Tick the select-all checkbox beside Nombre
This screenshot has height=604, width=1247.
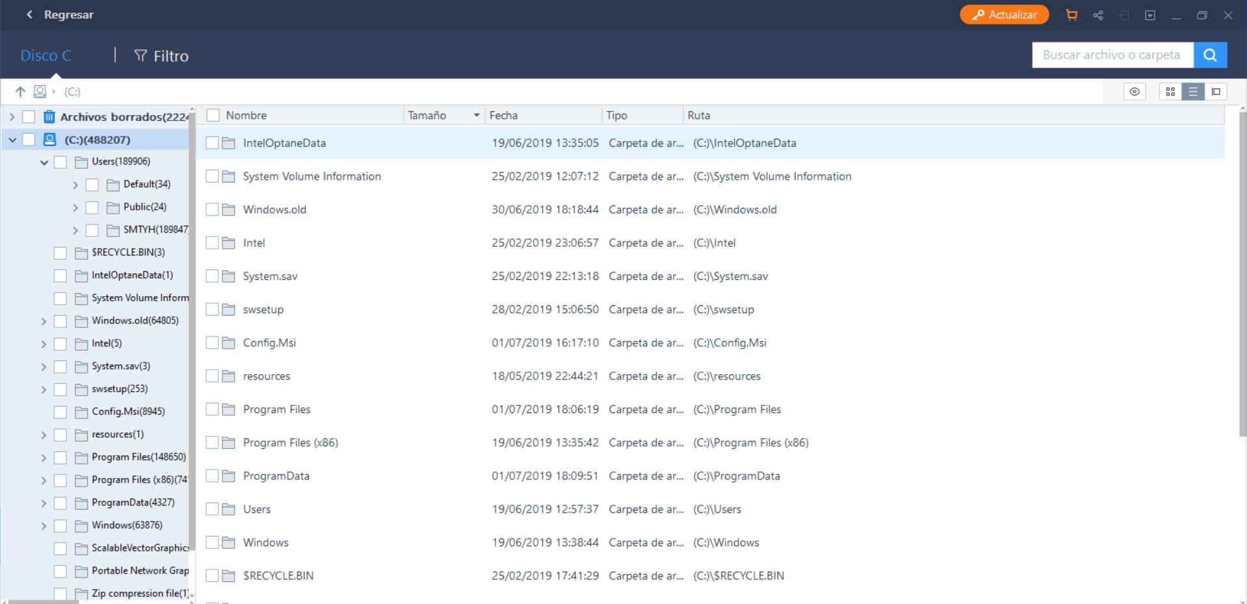[213, 116]
